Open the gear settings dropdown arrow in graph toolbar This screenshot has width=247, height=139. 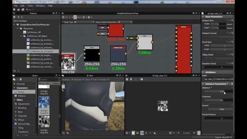(91, 17)
